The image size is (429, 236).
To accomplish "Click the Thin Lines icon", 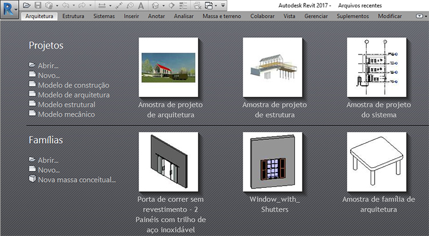I will (x=183, y=6).
